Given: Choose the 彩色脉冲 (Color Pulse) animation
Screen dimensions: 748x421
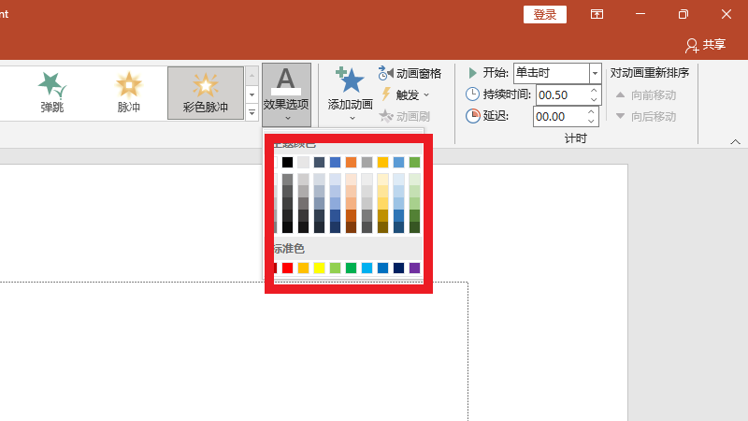Looking at the screenshot, I should [x=205, y=92].
